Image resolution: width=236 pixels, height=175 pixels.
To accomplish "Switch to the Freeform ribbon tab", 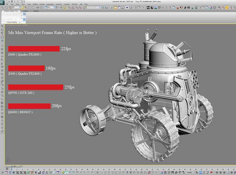I will (x=26, y=11).
